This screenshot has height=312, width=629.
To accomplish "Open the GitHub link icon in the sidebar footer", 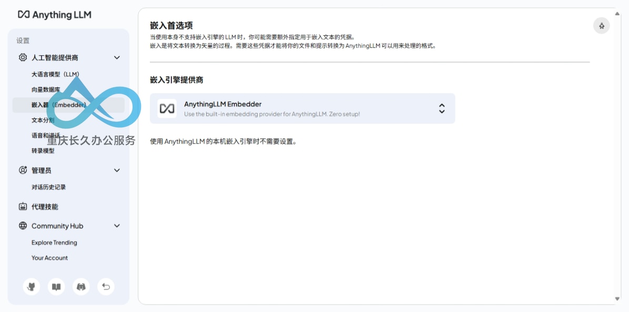I will pos(31,287).
